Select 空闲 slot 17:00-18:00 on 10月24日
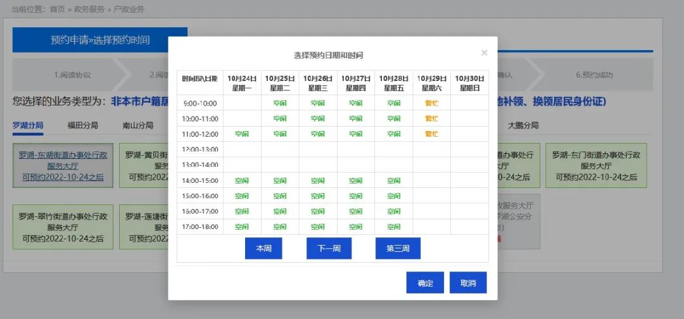 242,227
